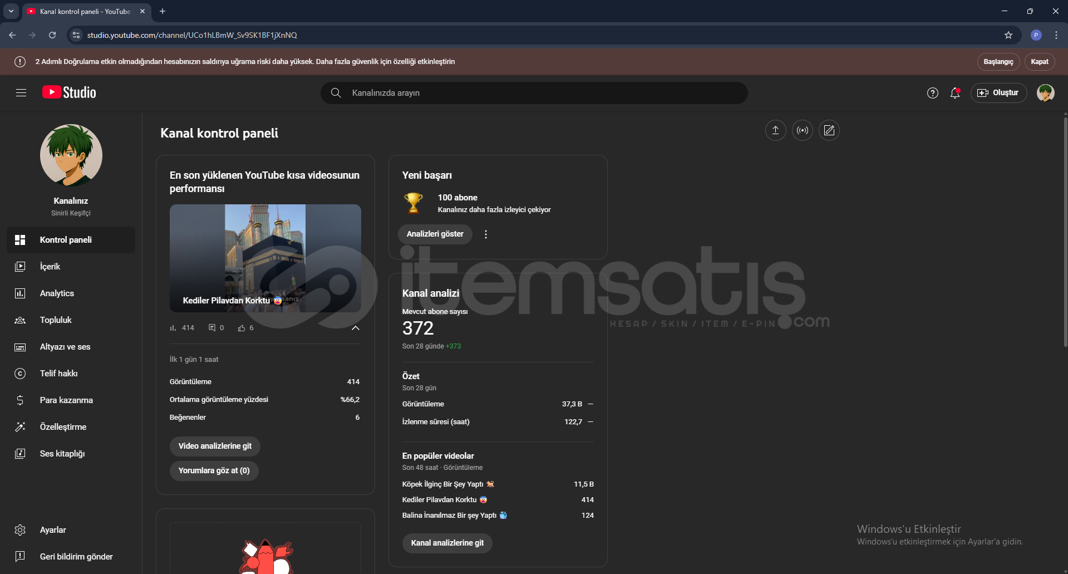The width and height of the screenshot is (1068, 574).
Task: Open Analytics from the sidebar
Action: [71, 293]
